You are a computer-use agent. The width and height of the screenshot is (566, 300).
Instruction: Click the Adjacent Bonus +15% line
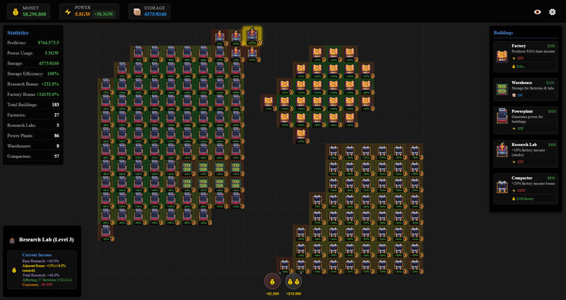click(x=44, y=268)
